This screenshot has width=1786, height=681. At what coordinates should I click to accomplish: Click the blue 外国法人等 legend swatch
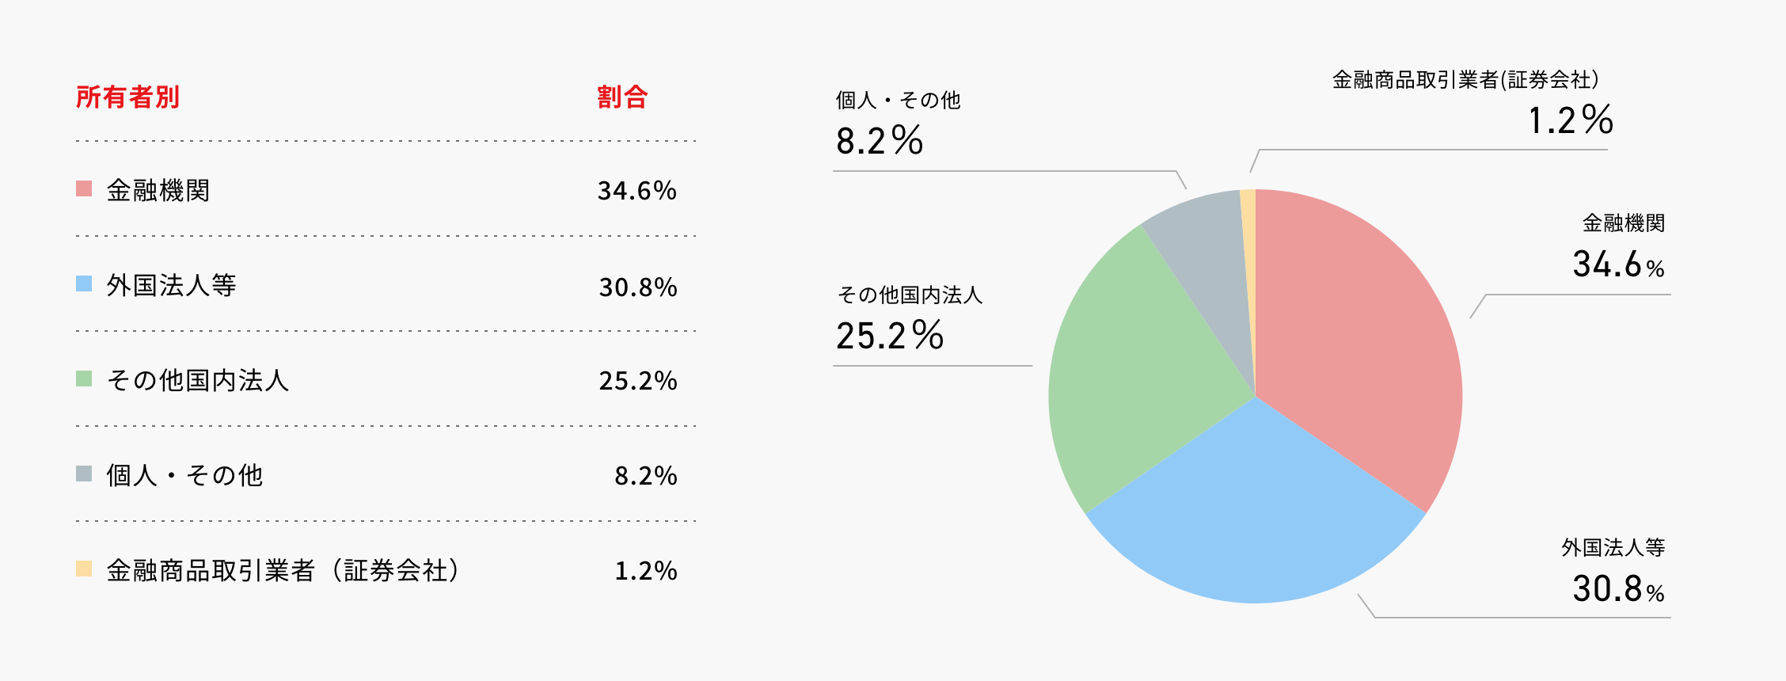click(x=84, y=283)
